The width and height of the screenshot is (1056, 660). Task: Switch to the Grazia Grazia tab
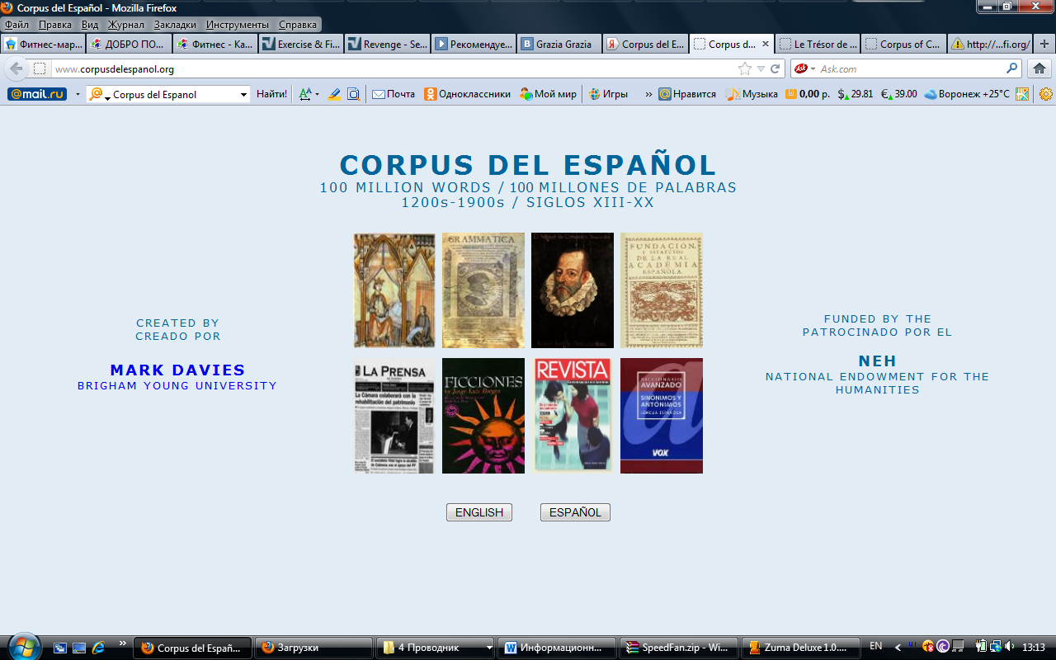pyautogui.click(x=559, y=44)
